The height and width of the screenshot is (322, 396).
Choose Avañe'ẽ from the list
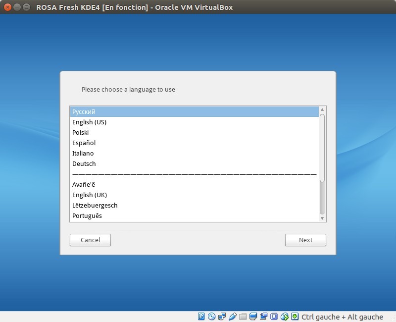(194, 184)
